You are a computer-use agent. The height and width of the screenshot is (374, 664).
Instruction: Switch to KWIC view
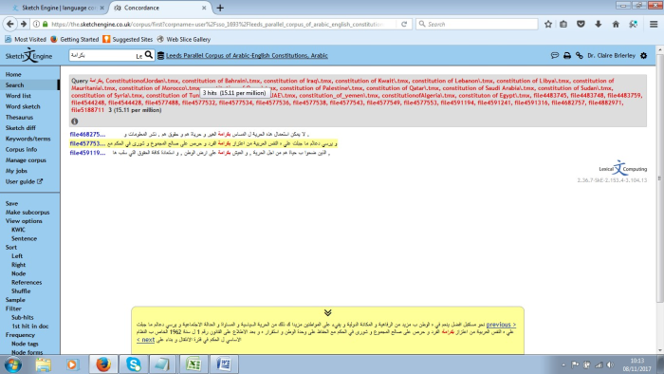(18, 230)
